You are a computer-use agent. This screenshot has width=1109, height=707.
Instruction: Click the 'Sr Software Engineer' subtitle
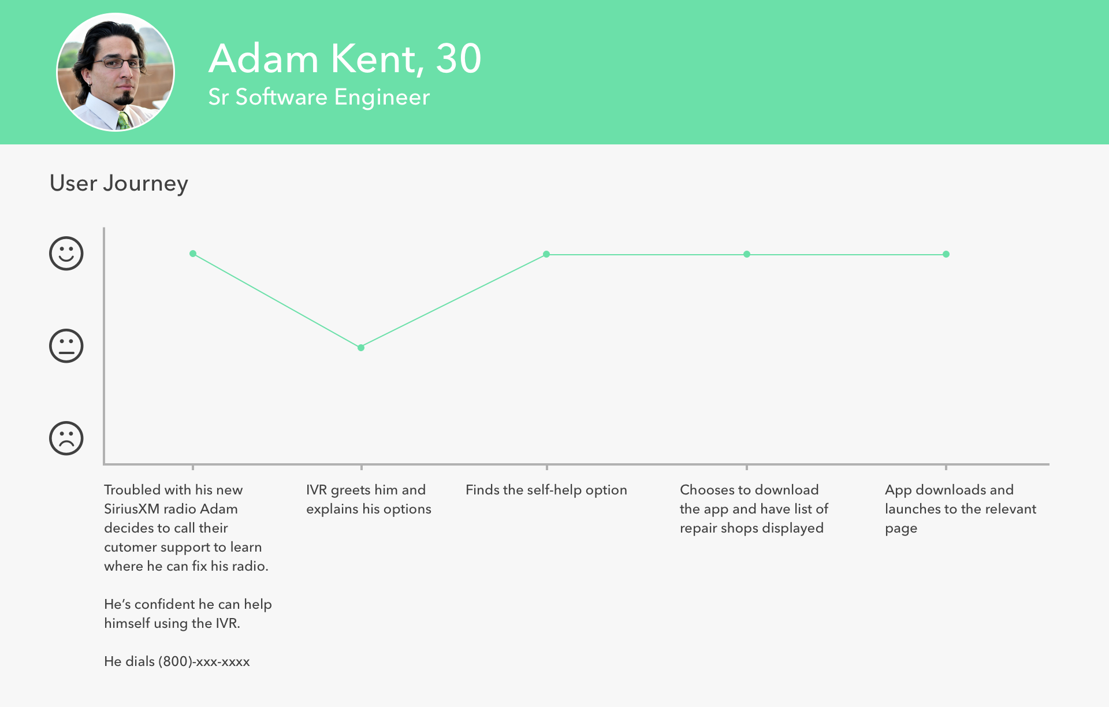coord(319,97)
